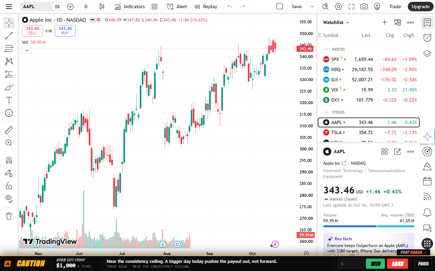Open the D timeframe interval selector

pyautogui.click(x=86, y=6)
